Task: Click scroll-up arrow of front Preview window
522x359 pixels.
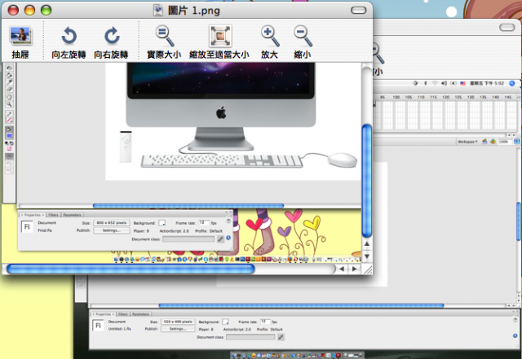Action: pyautogui.click(x=366, y=244)
